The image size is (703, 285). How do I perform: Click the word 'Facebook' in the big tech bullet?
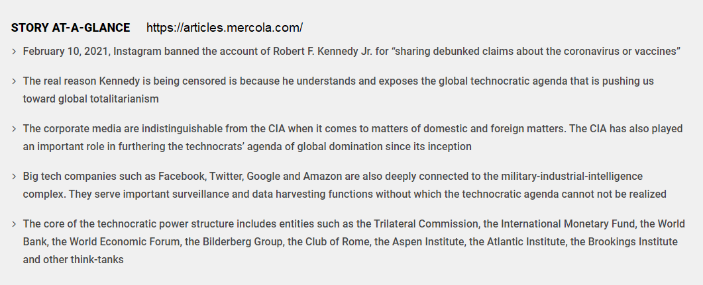[182, 177]
